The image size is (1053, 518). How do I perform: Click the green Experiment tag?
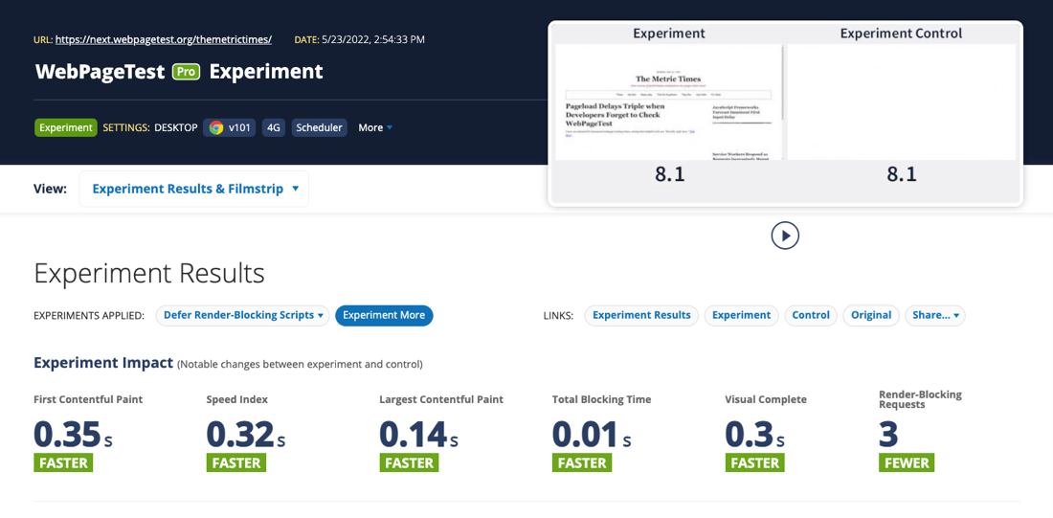pyautogui.click(x=66, y=127)
